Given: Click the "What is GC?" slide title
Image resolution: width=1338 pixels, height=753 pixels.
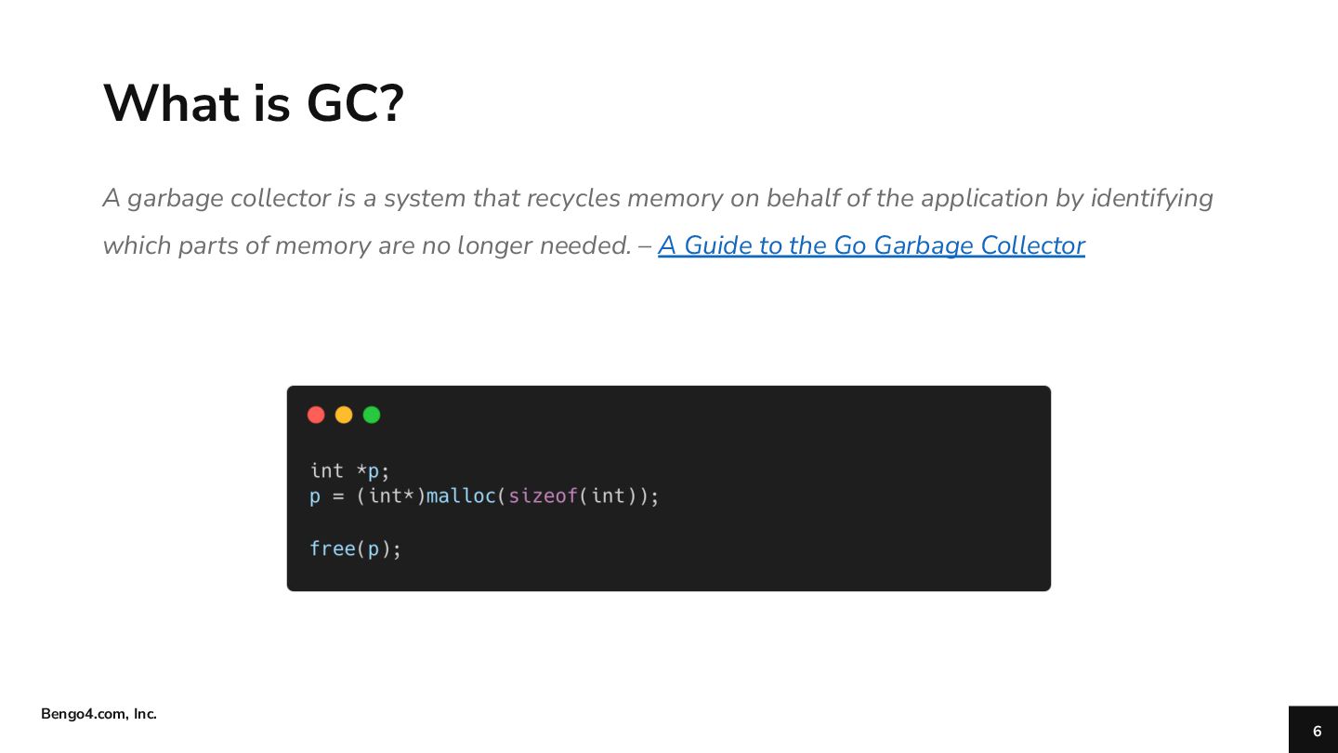Looking at the screenshot, I should coord(253,103).
